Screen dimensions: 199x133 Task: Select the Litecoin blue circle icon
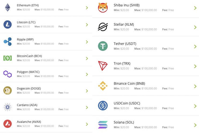(8, 25)
